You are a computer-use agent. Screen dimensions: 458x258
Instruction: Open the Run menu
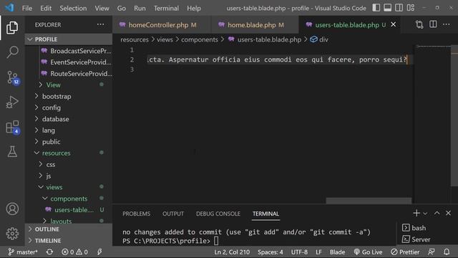pyautogui.click(x=140, y=8)
